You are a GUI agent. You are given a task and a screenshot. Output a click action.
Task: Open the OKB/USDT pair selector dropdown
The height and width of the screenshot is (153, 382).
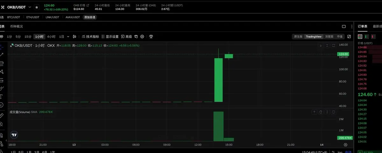(x=30, y=7)
